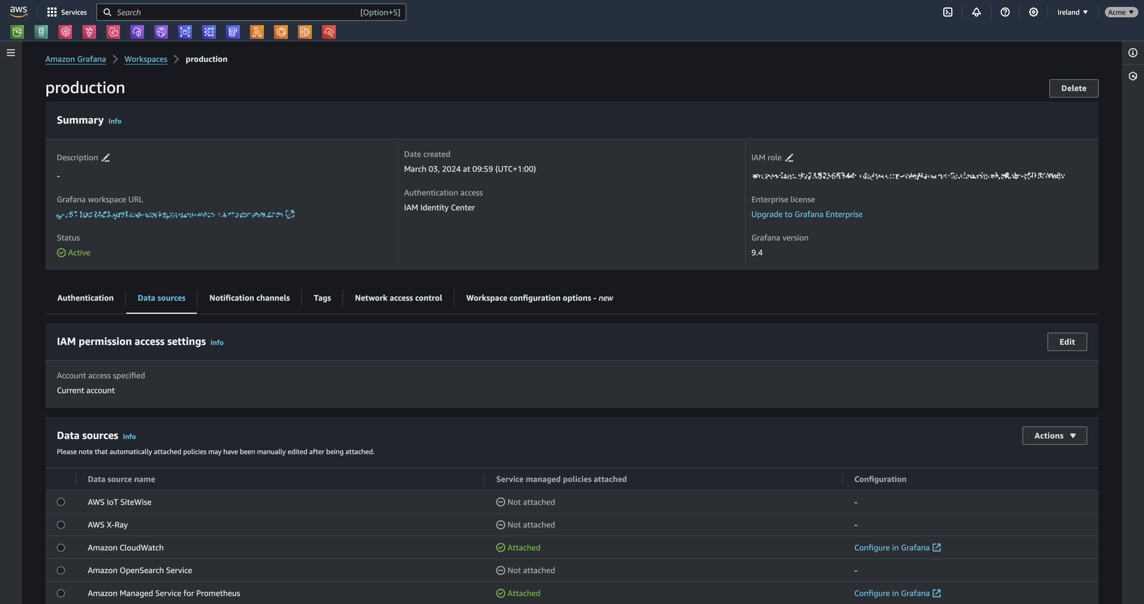The height and width of the screenshot is (604, 1144).
Task: Follow the Upgrade to Grafana Enterprise link
Action: (x=807, y=214)
